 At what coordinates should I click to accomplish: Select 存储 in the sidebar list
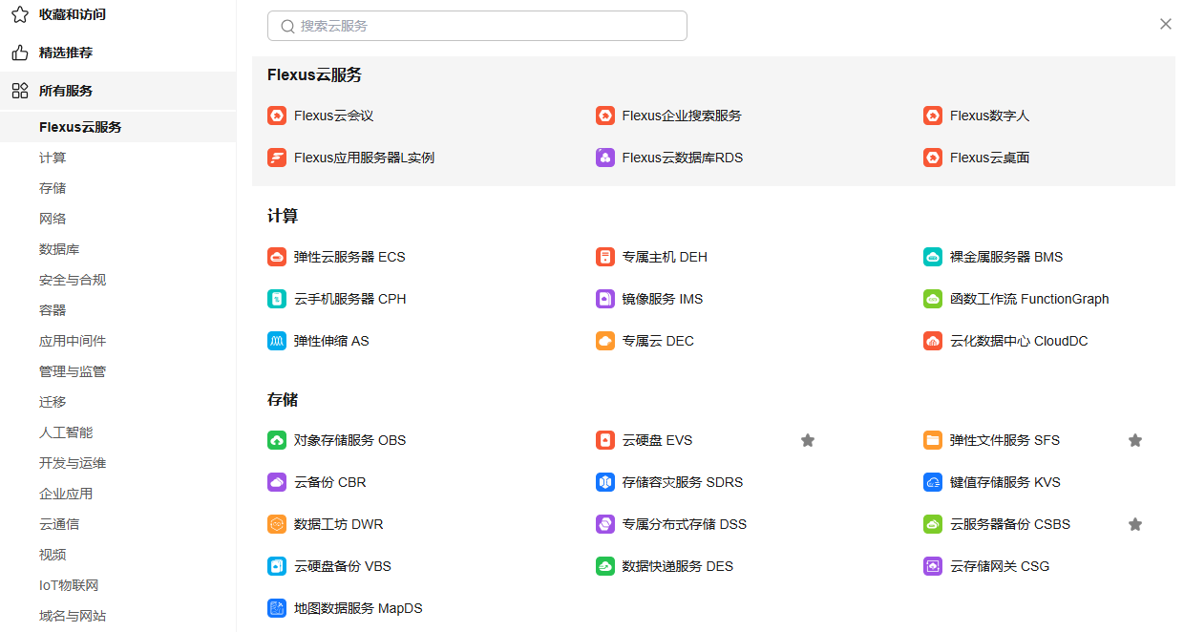tap(53, 188)
